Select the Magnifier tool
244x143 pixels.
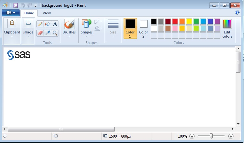coord(55,33)
